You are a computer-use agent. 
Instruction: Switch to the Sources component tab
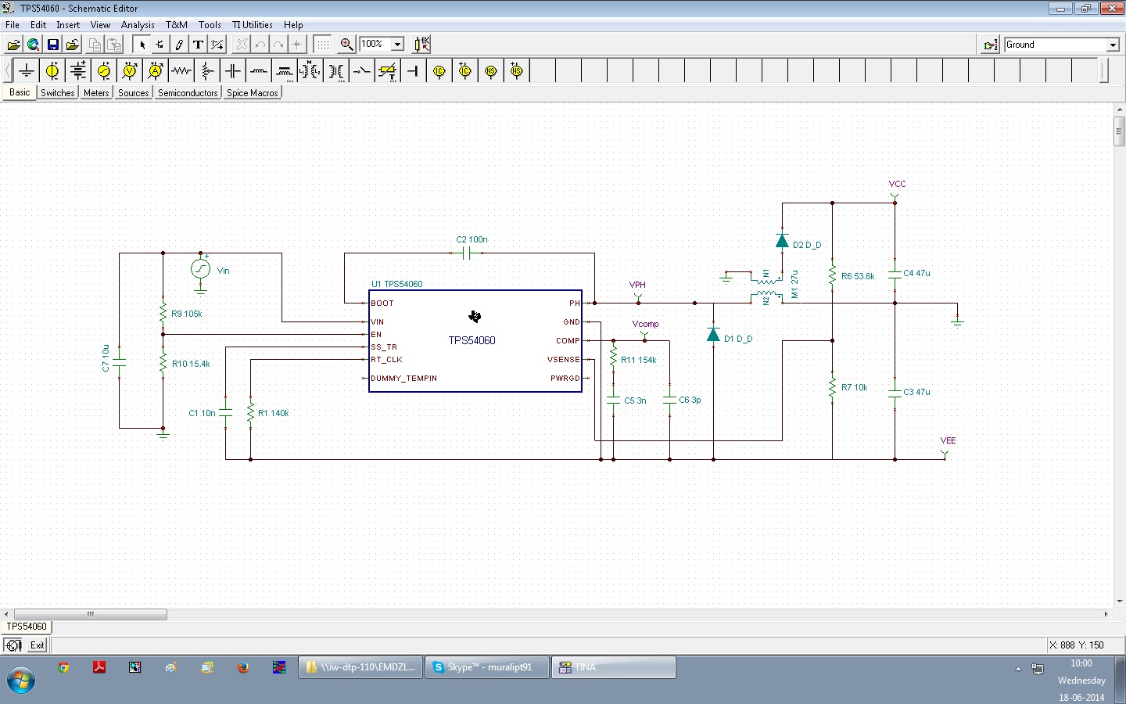pyautogui.click(x=133, y=93)
